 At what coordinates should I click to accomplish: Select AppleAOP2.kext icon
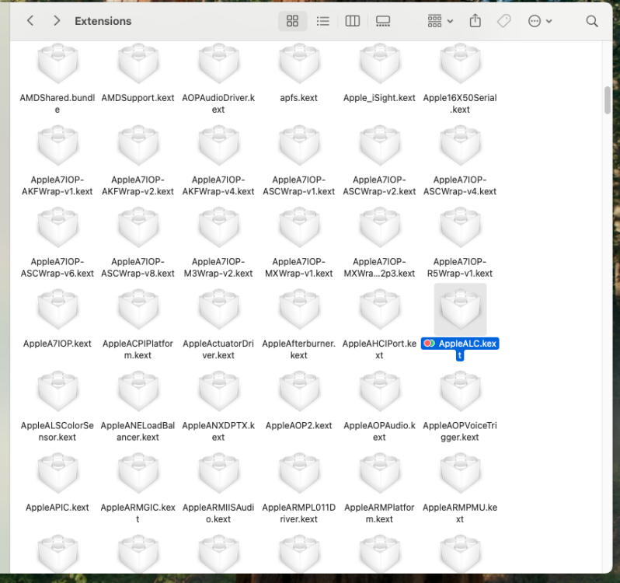[x=299, y=391]
